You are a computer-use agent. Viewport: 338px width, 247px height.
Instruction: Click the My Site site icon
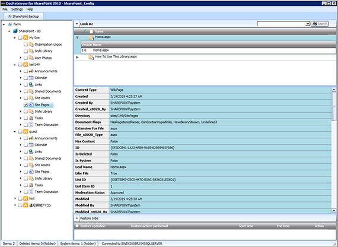point(25,37)
